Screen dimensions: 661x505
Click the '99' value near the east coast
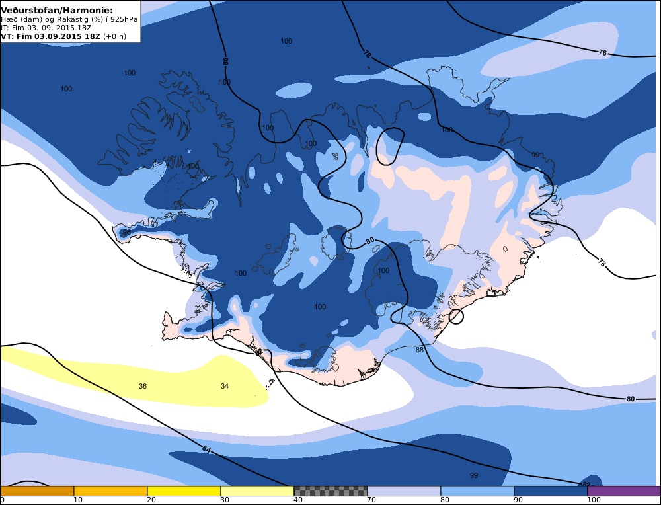click(535, 155)
